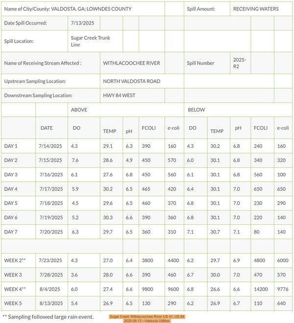Viewport: 294px width, 323px height.
Task: Click DAY 2 above DO value 7.6
Action: (x=75, y=160)
